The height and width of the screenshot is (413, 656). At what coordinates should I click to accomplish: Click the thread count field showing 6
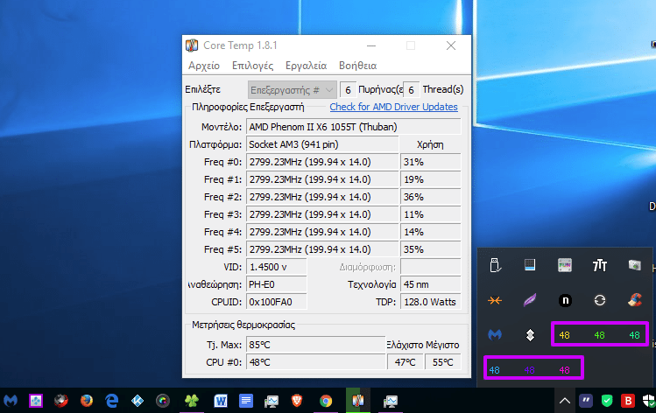(412, 90)
